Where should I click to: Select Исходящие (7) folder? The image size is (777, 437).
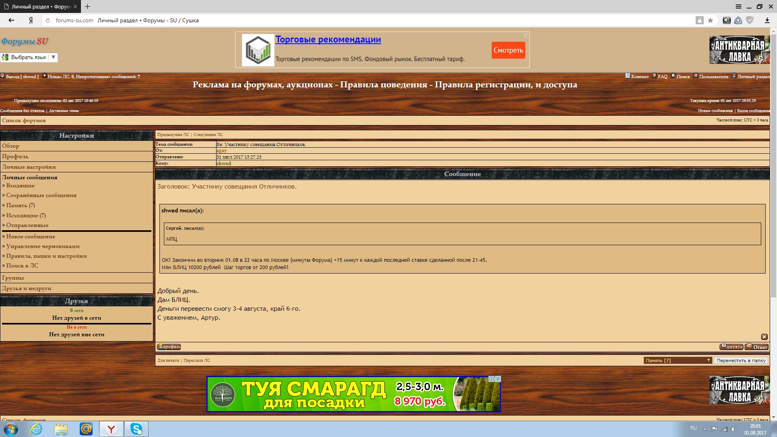click(26, 215)
